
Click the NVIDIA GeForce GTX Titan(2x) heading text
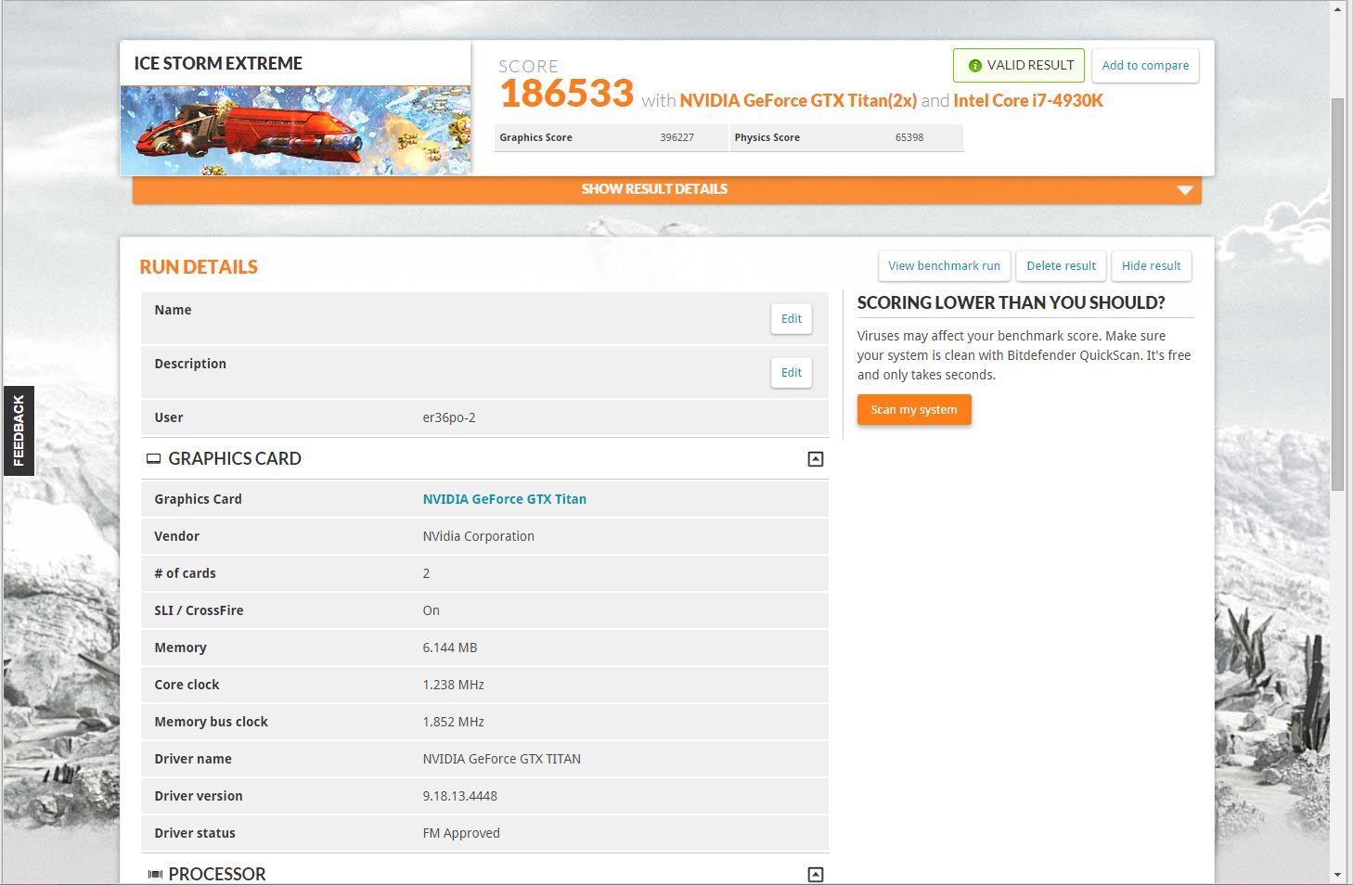[x=798, y=101]
